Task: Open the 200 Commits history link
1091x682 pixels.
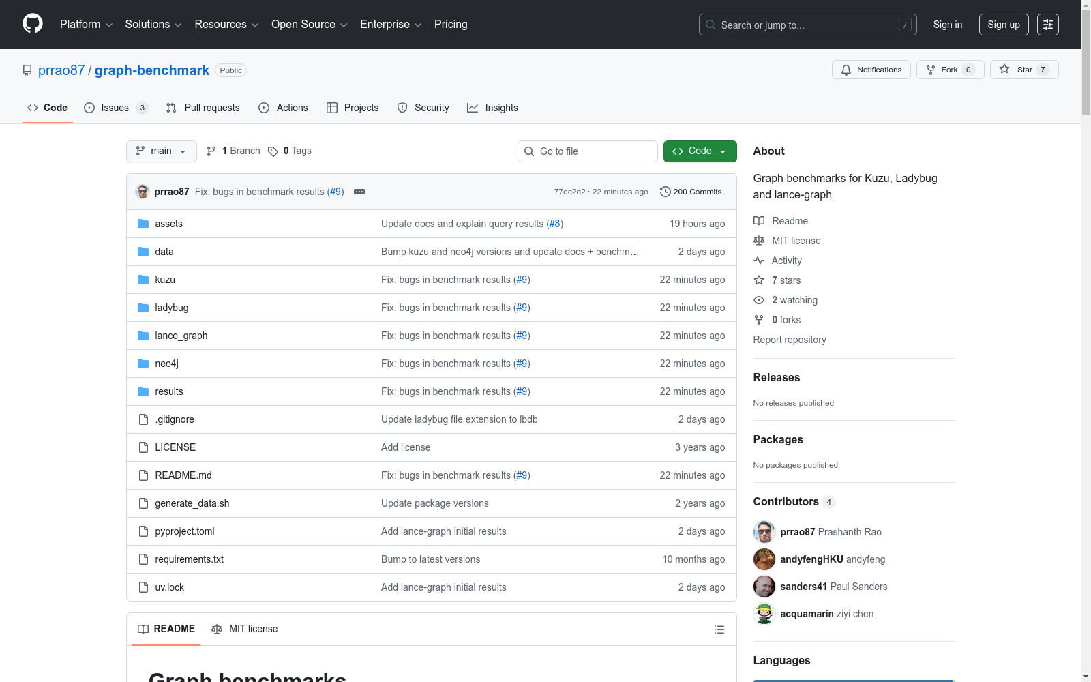Action: pyautogui.click(x=691, y=192)
